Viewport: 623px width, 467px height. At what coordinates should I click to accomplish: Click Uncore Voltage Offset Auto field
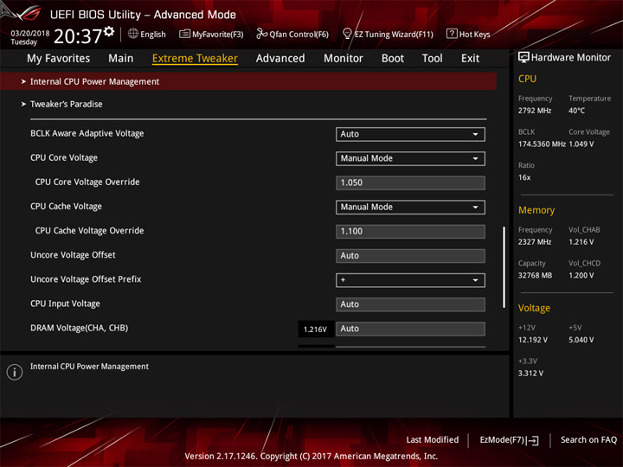[410, 256]
